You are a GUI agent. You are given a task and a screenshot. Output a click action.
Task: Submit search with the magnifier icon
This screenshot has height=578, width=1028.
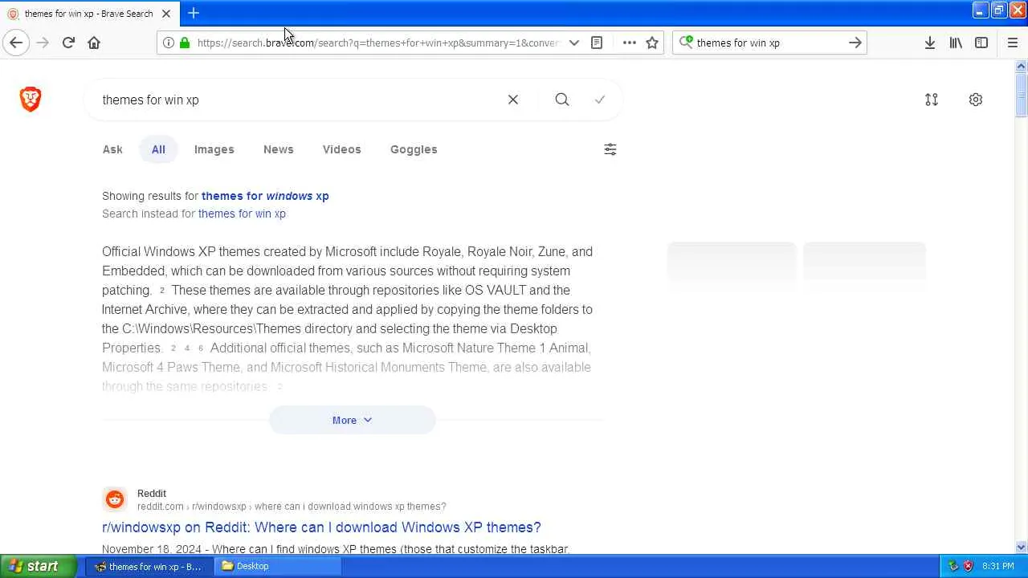(x=562, y=100)
